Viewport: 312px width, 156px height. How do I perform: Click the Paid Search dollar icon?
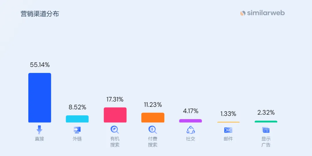point(153,130)
